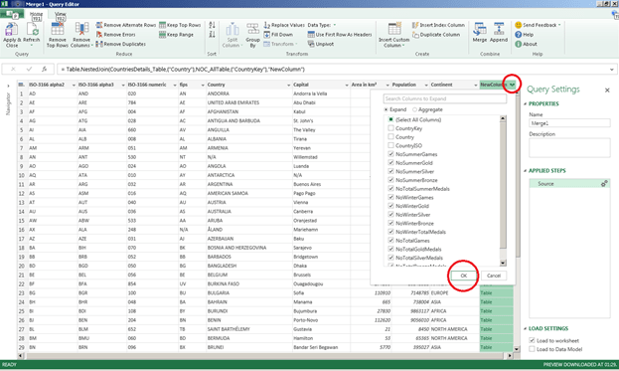Click the Search Columns to Expand field
Image resolution: width=619 pixels, height=371 pixels.
coord(444,98)
